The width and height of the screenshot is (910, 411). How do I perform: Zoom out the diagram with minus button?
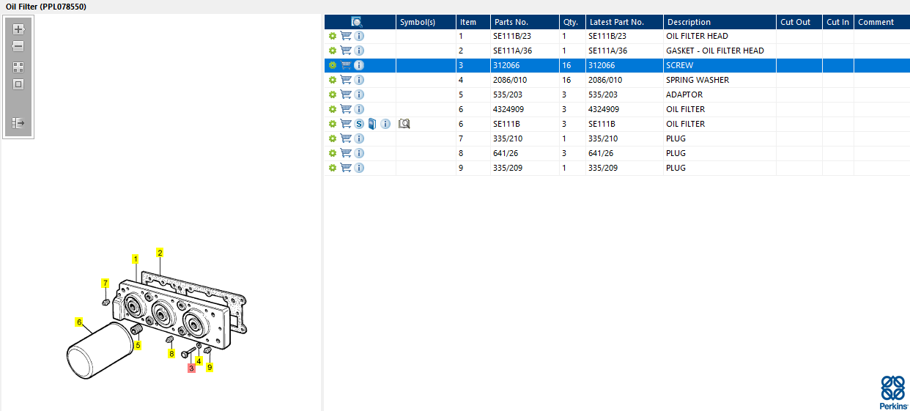click(x=18, y=46)
